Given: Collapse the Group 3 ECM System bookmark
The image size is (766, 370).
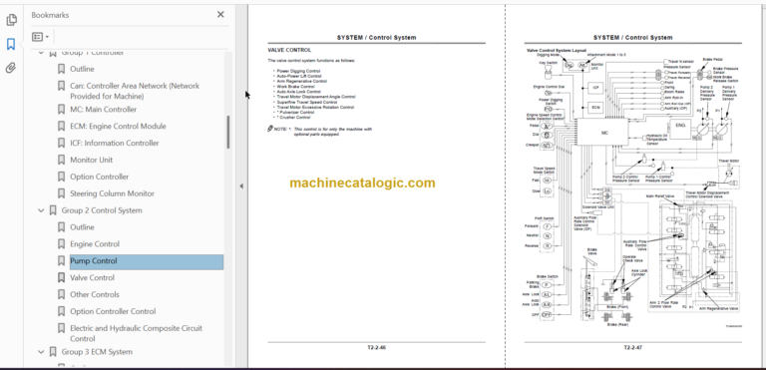Looking at the screenshot, I should coord(41,352).
